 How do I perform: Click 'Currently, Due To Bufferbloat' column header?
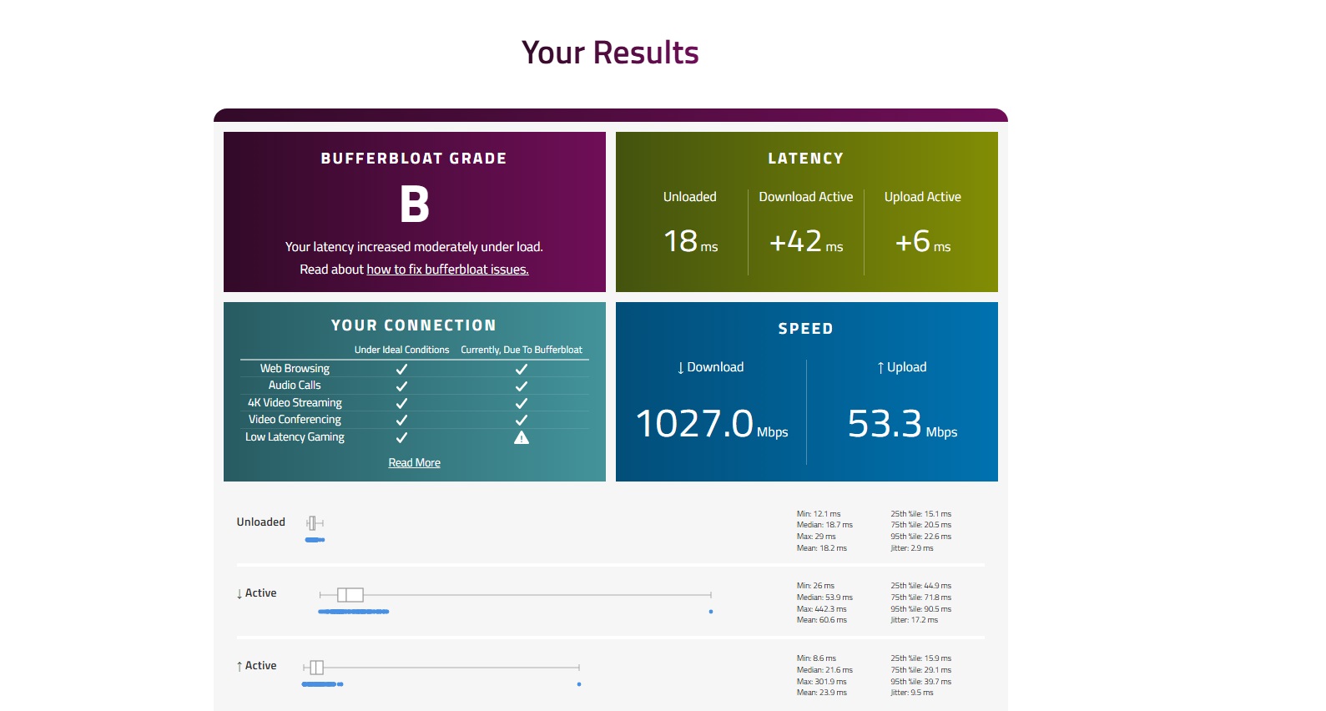522,350
